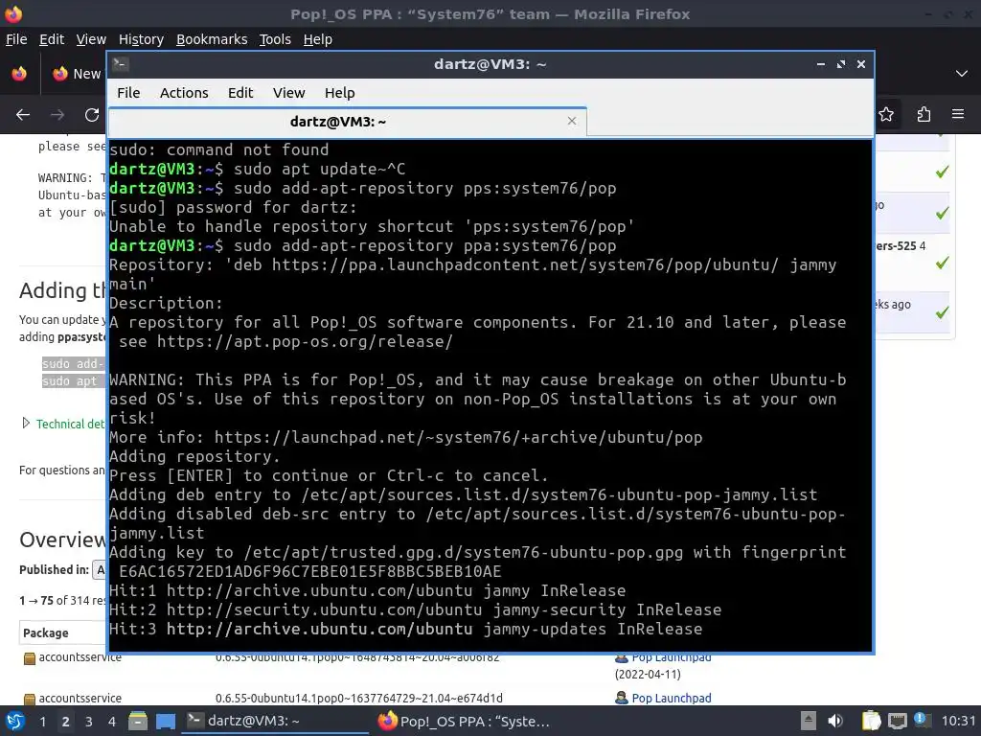Open Firefox View menu
The height and width of the screenshot is (736, 981).
coord(91,39)
